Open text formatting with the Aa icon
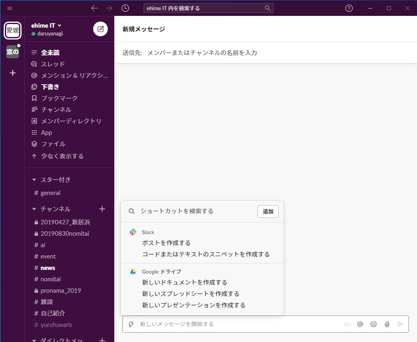This screenshot has width=417, height=342. click(347, 324)
